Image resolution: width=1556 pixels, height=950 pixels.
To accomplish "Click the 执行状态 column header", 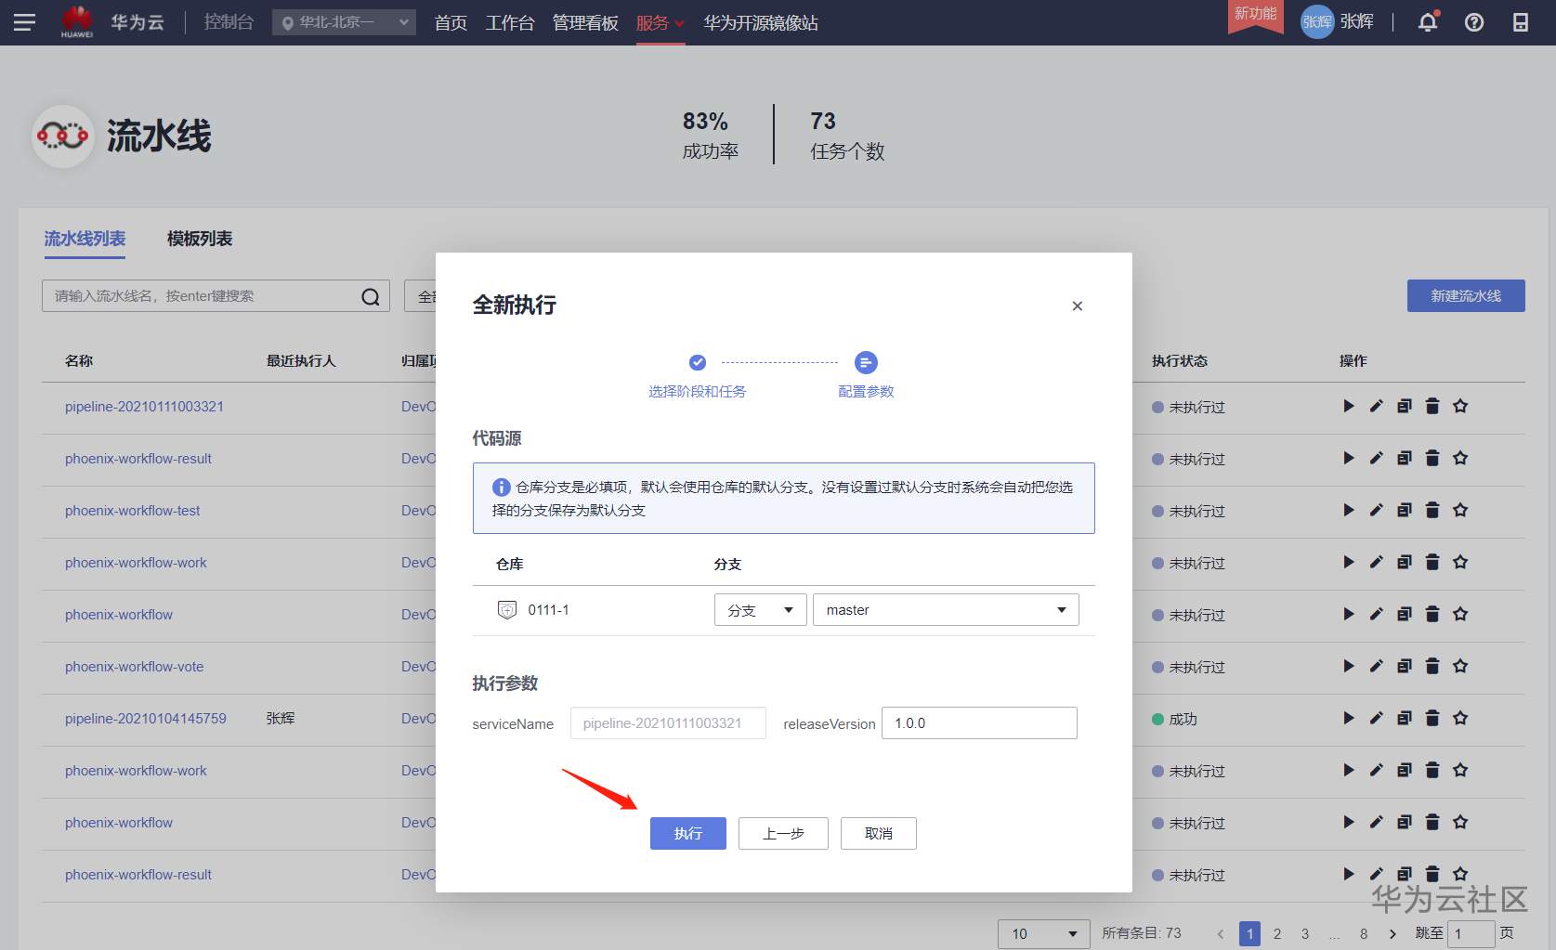I will tap(1180, 360).
